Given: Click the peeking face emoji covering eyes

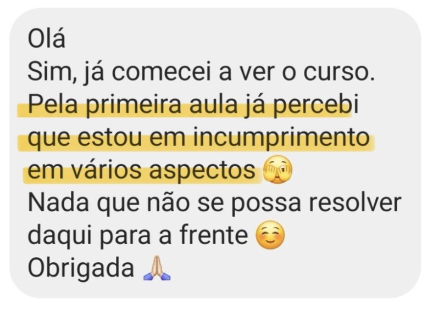Looking at the screenshot, I should pos(277,170).
